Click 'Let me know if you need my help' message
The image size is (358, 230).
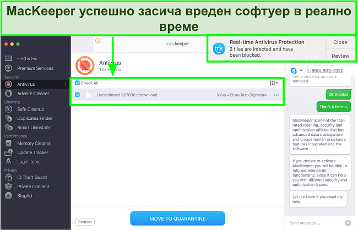pyautogui.click(x=318, y=199)
